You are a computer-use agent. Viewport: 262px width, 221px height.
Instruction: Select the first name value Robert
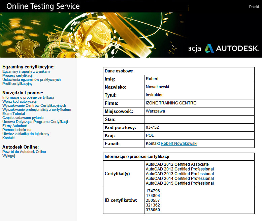(x=152, y=79)
